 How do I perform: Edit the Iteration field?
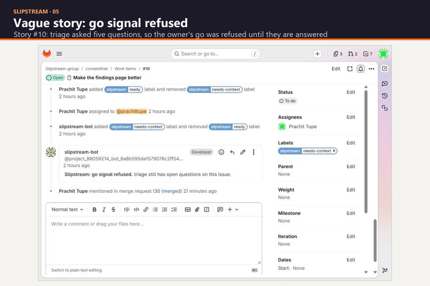tap(351, 236)
